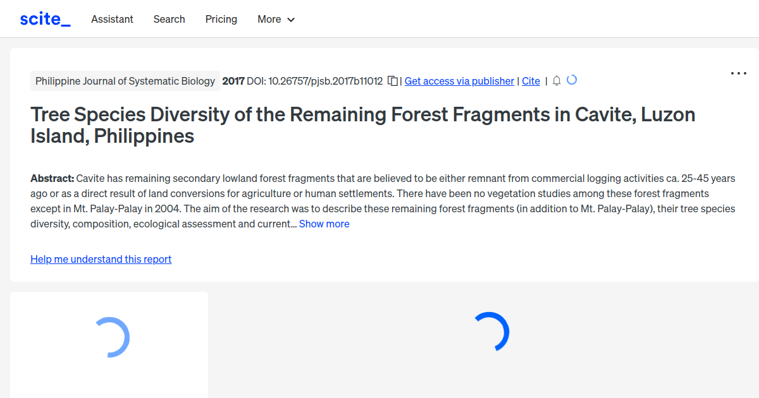759x398 pixels.
Task: Click the notification bell icon
Action: point(556,81)
